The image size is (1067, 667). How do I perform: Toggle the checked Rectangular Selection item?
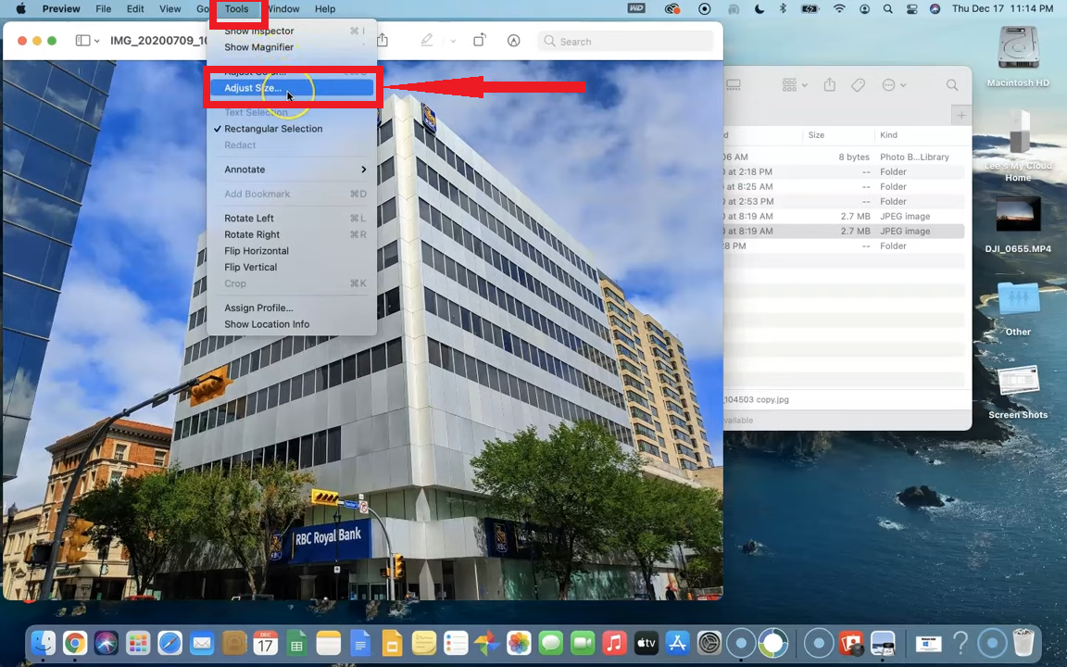(273, 129)
